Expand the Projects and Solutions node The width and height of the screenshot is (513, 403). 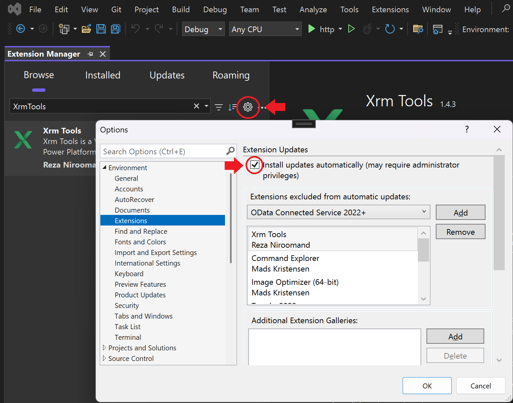(x=104, y=348)
